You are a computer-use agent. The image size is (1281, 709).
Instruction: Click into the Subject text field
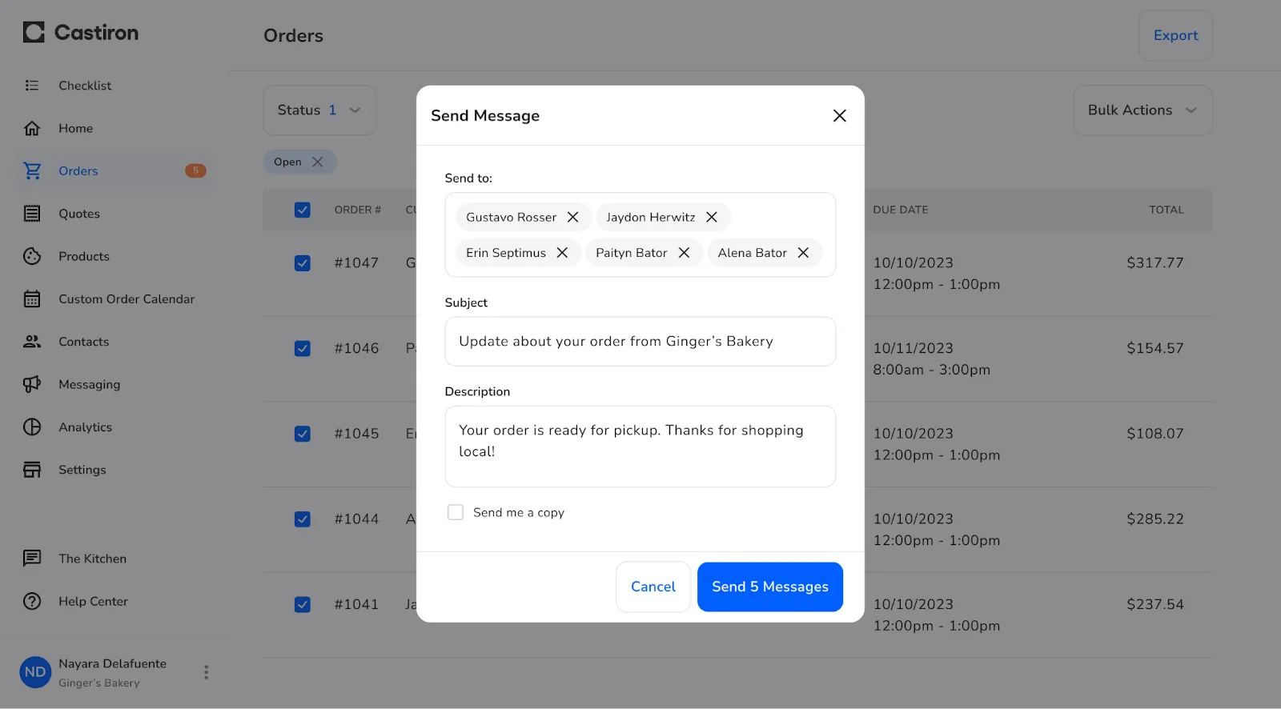click(x=640, y=342)
